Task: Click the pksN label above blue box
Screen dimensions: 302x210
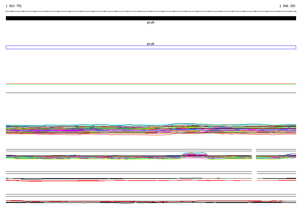Action: coord(150,44)
